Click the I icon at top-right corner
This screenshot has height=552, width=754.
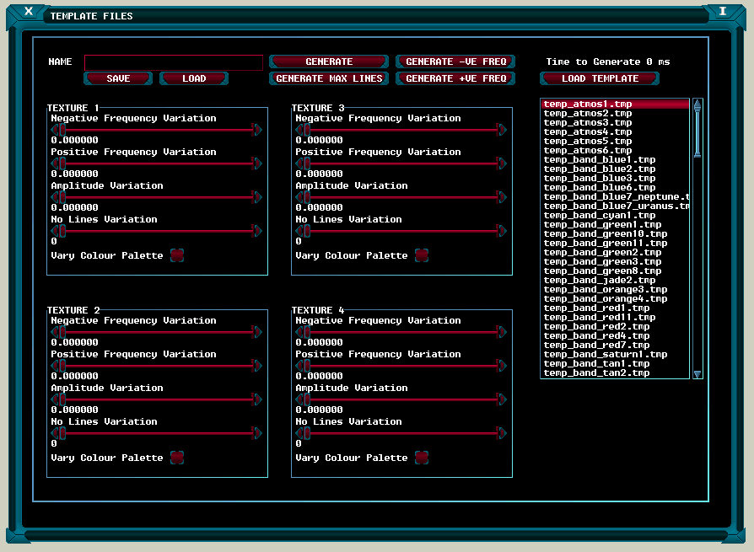pyautogui.click(x=723, y=11)
